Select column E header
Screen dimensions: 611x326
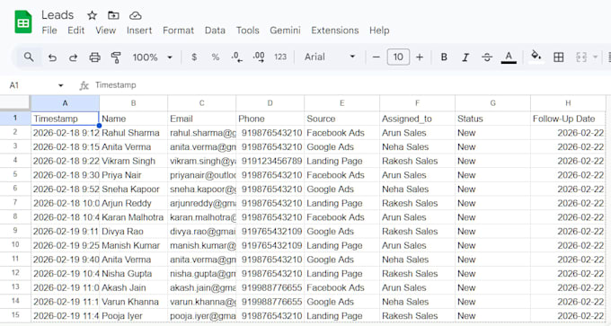click(341, 103)
